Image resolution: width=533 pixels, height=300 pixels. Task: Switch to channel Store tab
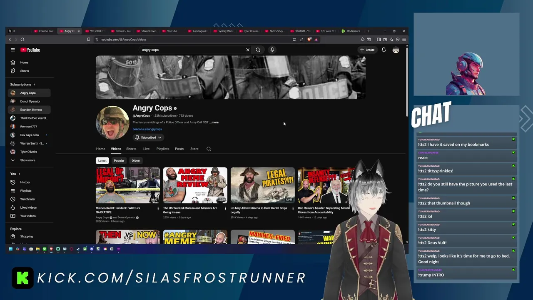tap(194, 149)
